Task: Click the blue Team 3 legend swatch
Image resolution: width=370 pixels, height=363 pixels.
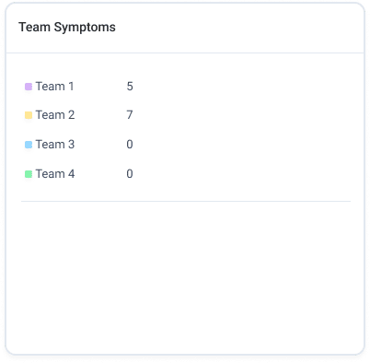Action: [x=29, y=145]
